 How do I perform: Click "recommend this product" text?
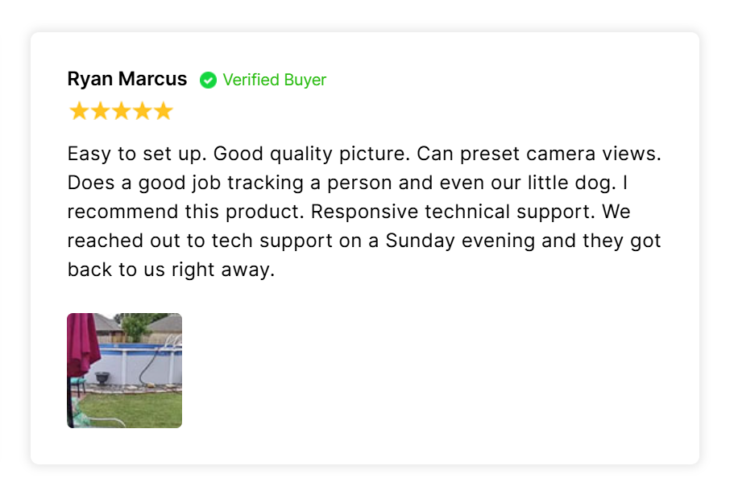(x=186, y=212)
